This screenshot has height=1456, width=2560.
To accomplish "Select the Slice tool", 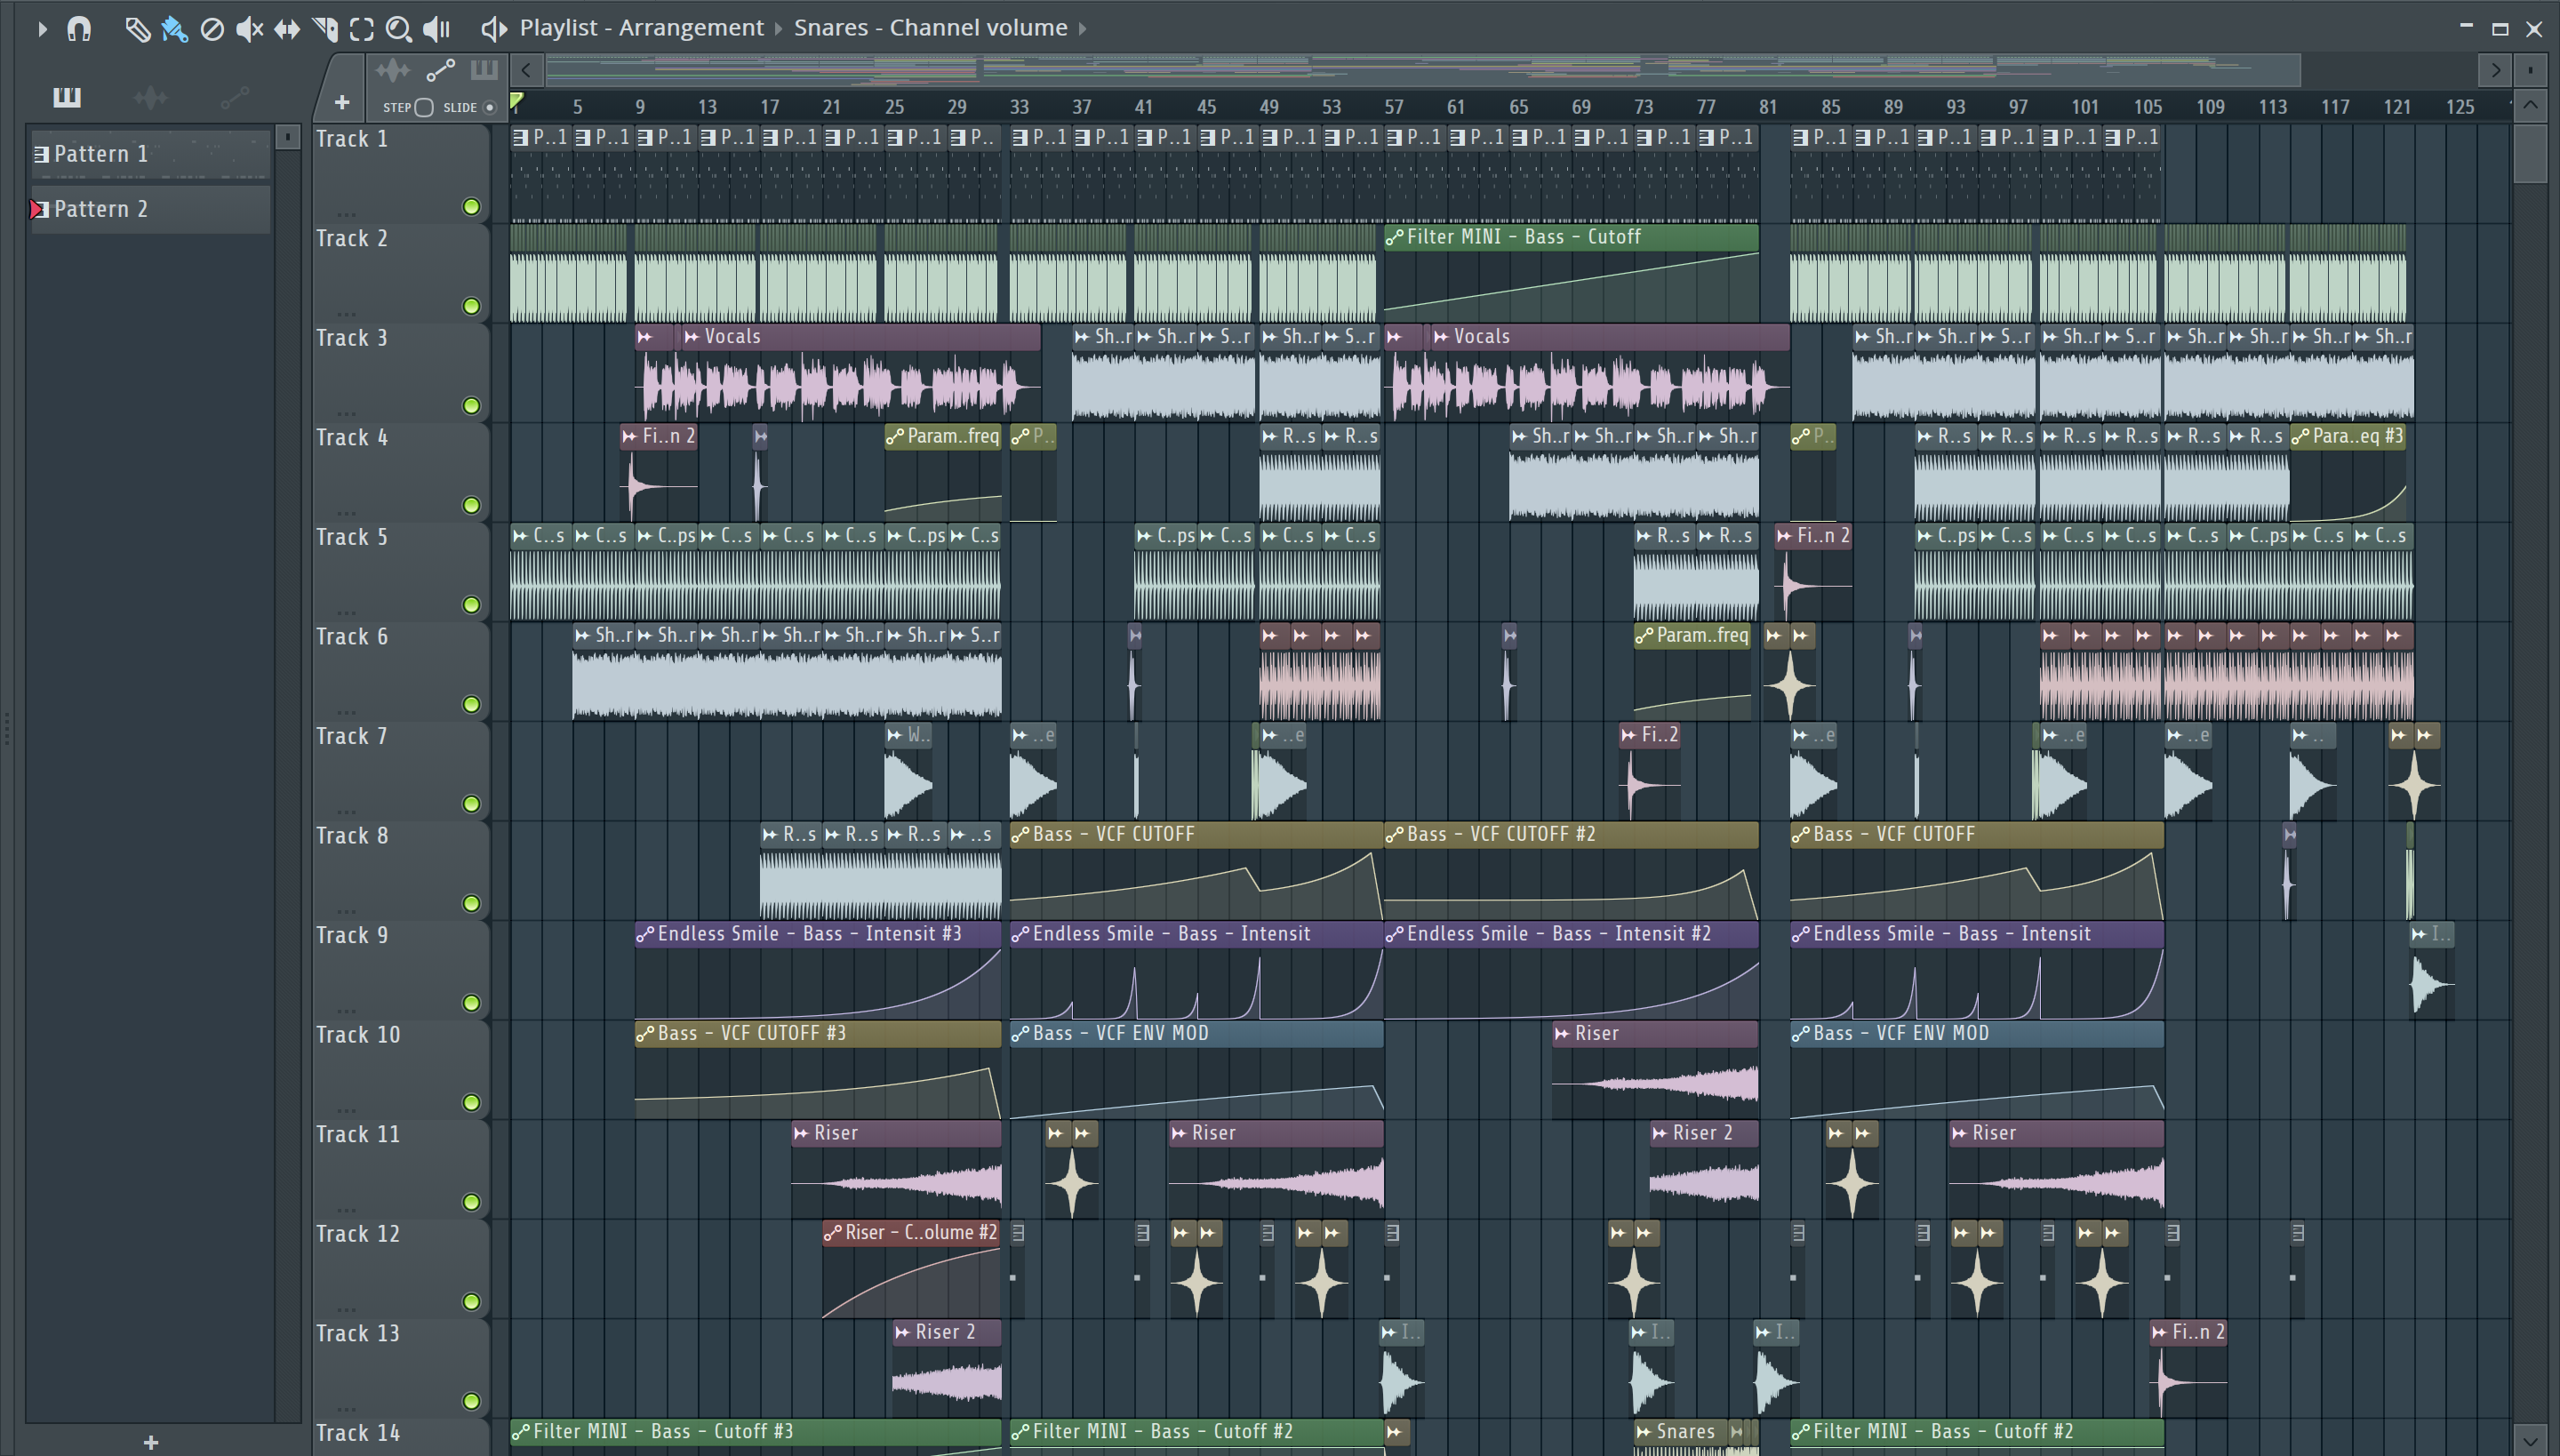I will click(x=325, y=29).
